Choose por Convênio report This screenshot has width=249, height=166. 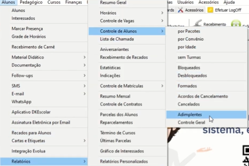coord(190,39)
